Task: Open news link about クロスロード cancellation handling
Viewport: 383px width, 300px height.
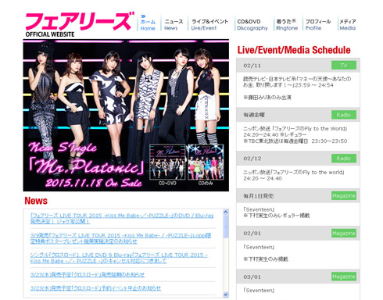Action: point(119,258)
